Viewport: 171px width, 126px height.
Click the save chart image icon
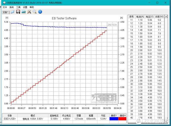pos(23,12)
